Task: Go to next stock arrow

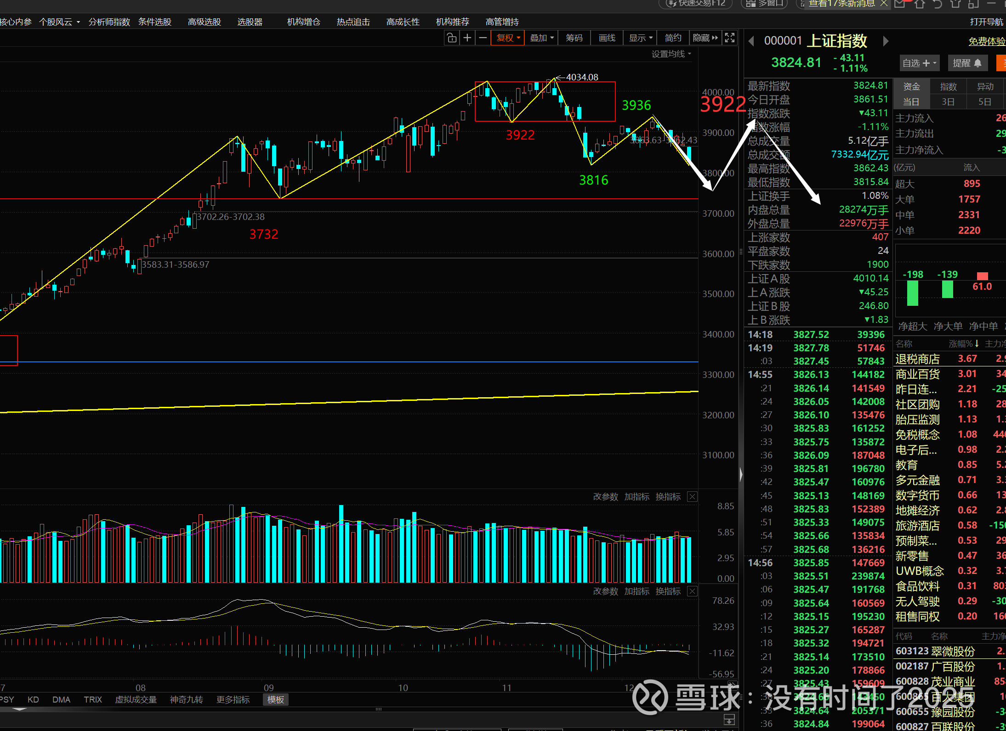Action: click(886, 41)
